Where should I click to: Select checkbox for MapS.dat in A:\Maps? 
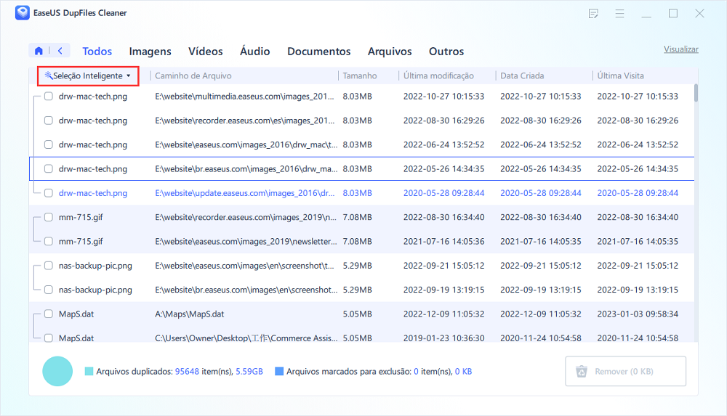tap(49, 314)
